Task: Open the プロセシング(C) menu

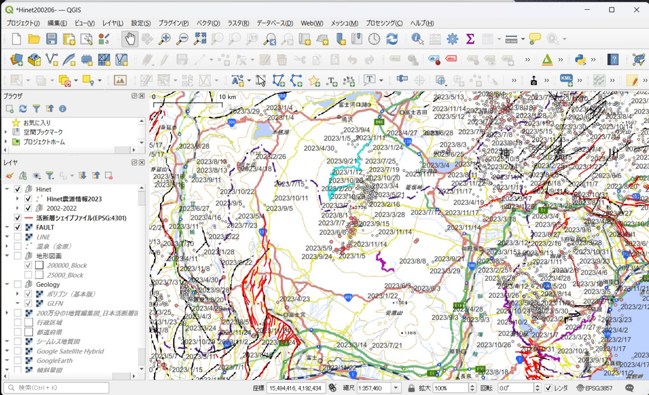Action: click(x=384, y=23)
